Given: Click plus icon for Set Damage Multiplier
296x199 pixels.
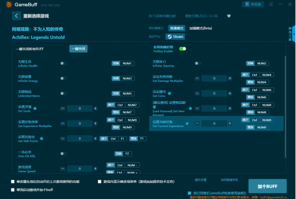Looking at the screenshot, I should point(230,78).
